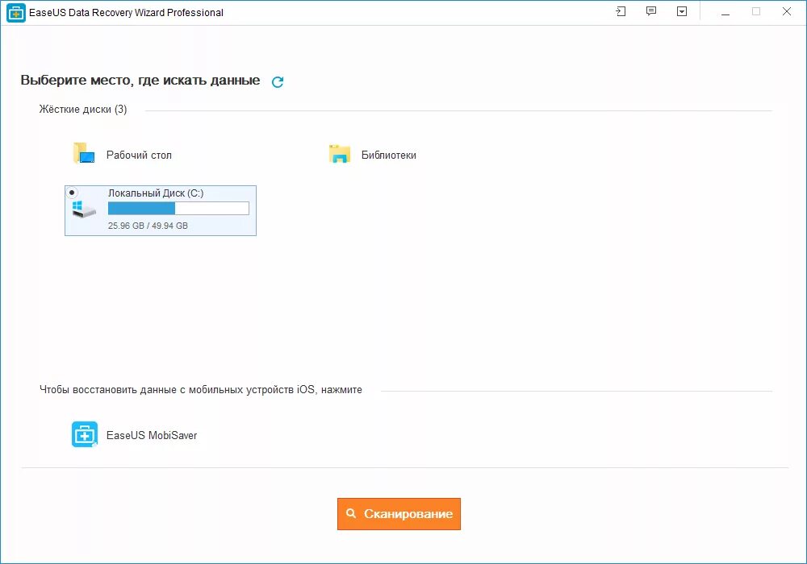The height and width of the screenshot is (564, 807).
Task: Open the feedback chat icon
Action: (651, 11)
